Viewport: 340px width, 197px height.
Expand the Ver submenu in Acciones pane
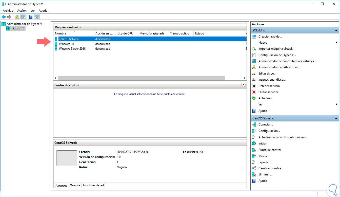pos(336,104)
